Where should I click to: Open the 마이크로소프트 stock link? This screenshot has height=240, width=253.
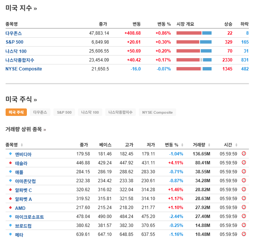point(29,217)
